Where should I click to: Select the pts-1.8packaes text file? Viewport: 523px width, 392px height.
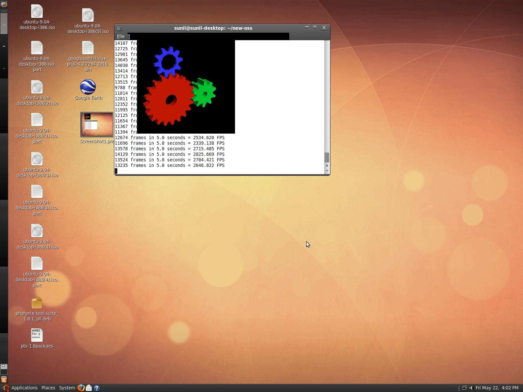(37, 335)
